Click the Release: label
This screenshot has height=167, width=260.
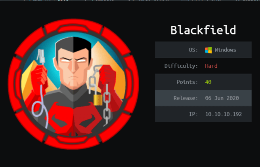pyautogui.click(x=186, y=98)
